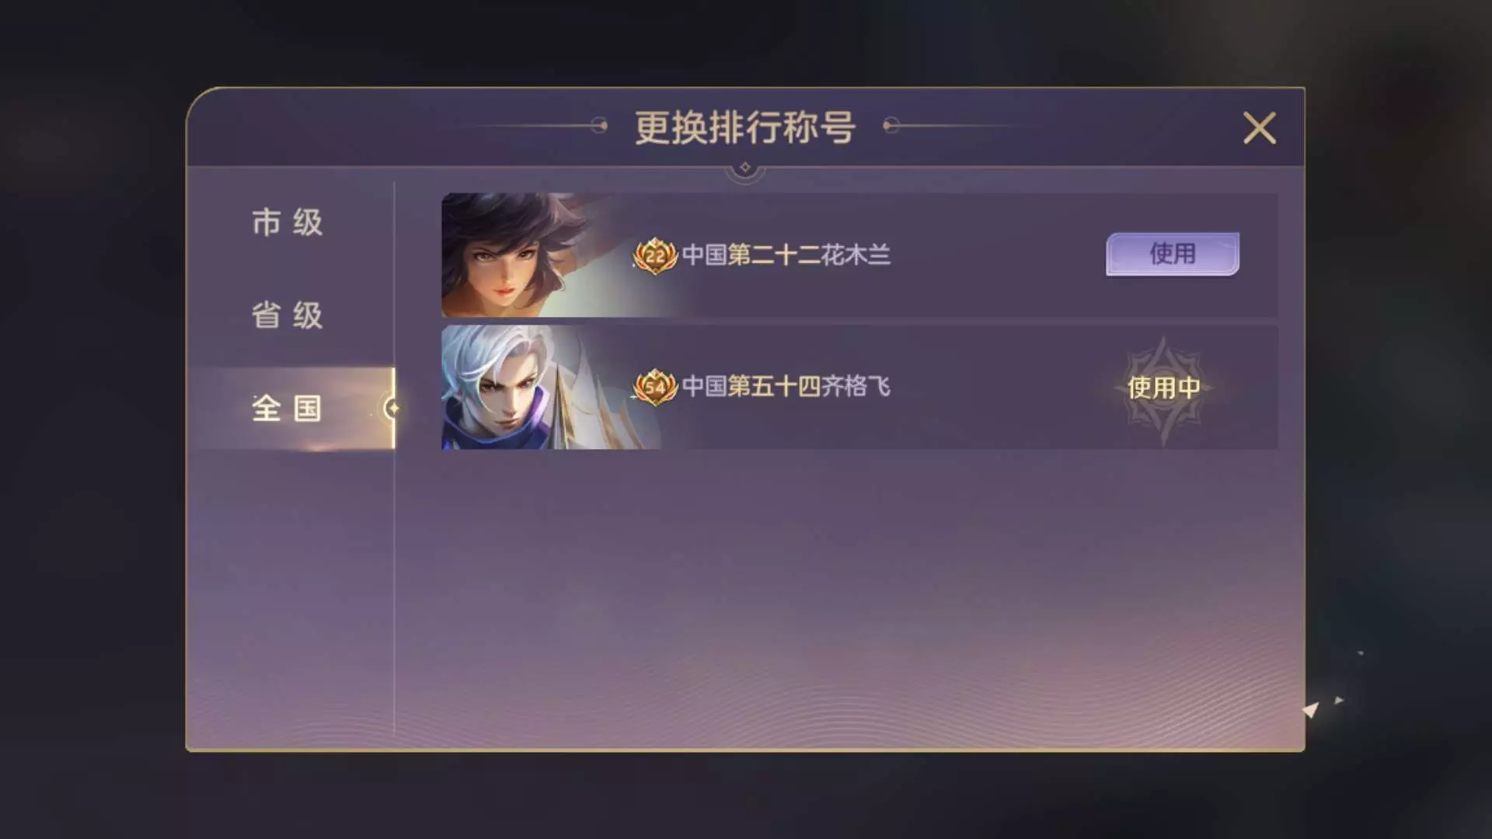This screenshot has width=1492, height=839.
Task: Click the 更换排行称号 header title
Action: point(745,127)
